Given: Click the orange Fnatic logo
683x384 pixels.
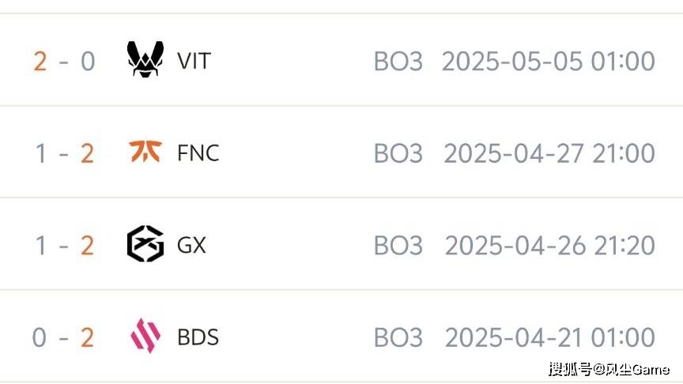Looking at the screenshot, I should pyautogui.click(x=145, y=151).
